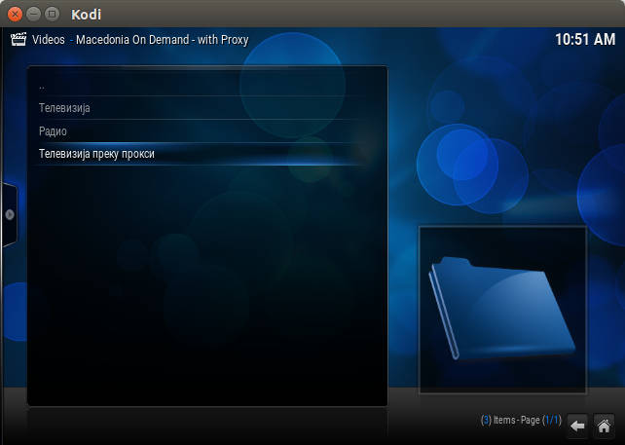Click the Videos clapperboard icon
Viewport: 625px width, 445px height.
pyautogui.click(x=18, y=40)
